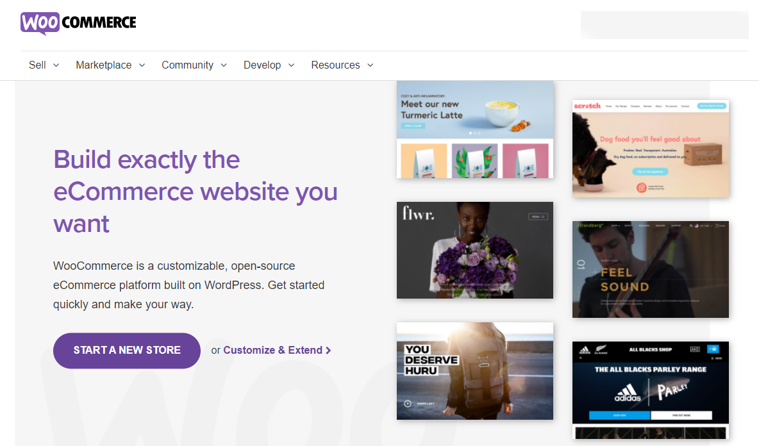Open the Sell menu
759x446 pixels.
click(44, 65)
